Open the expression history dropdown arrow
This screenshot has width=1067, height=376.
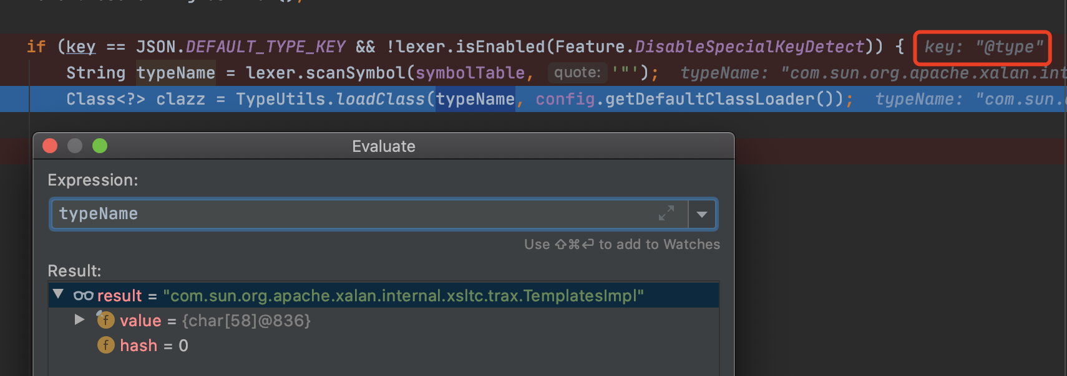click(702, 214)
